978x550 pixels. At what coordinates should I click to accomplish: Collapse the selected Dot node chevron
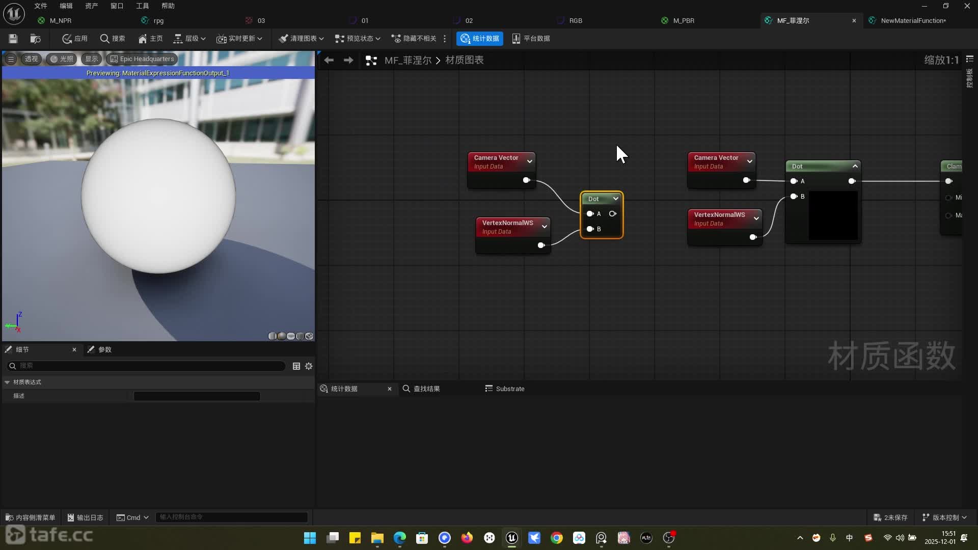(x=616, y=199)
